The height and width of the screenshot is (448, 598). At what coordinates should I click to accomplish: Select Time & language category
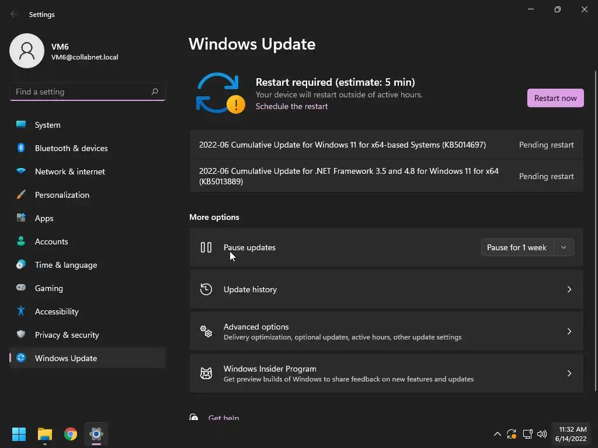pos(65,265)
